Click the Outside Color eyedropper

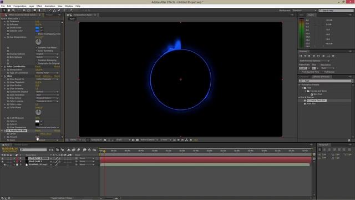(x=42, y=31)
